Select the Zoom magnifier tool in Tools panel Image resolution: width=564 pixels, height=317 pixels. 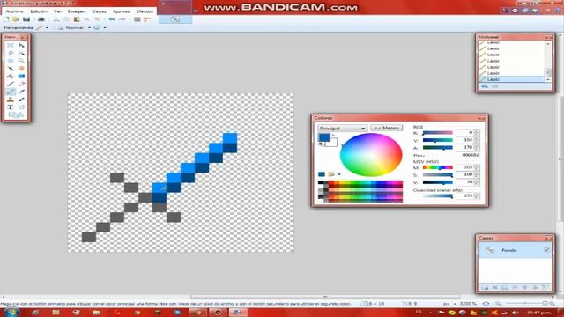pos(21,61)
